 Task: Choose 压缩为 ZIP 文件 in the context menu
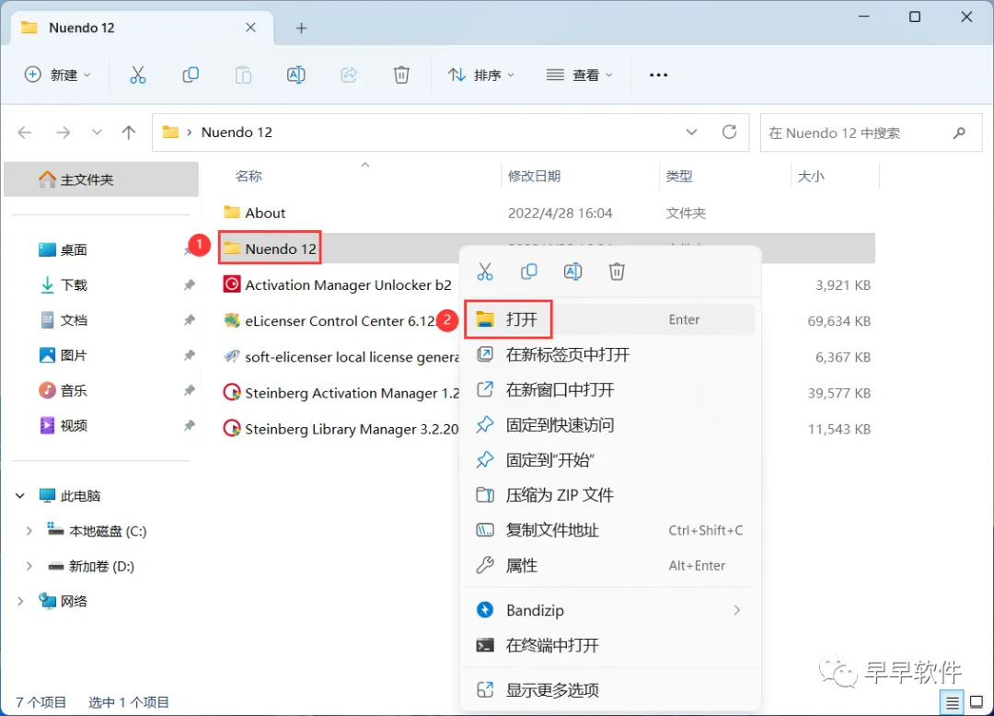pyautogui.click(x=610, y=495)
